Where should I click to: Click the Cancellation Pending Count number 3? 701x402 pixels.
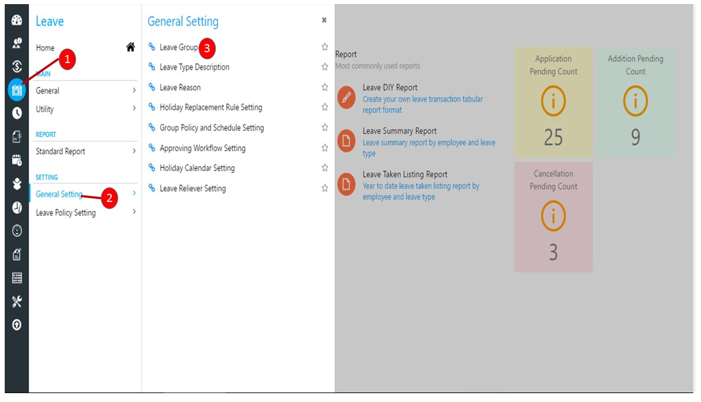[x=553, y=252]
